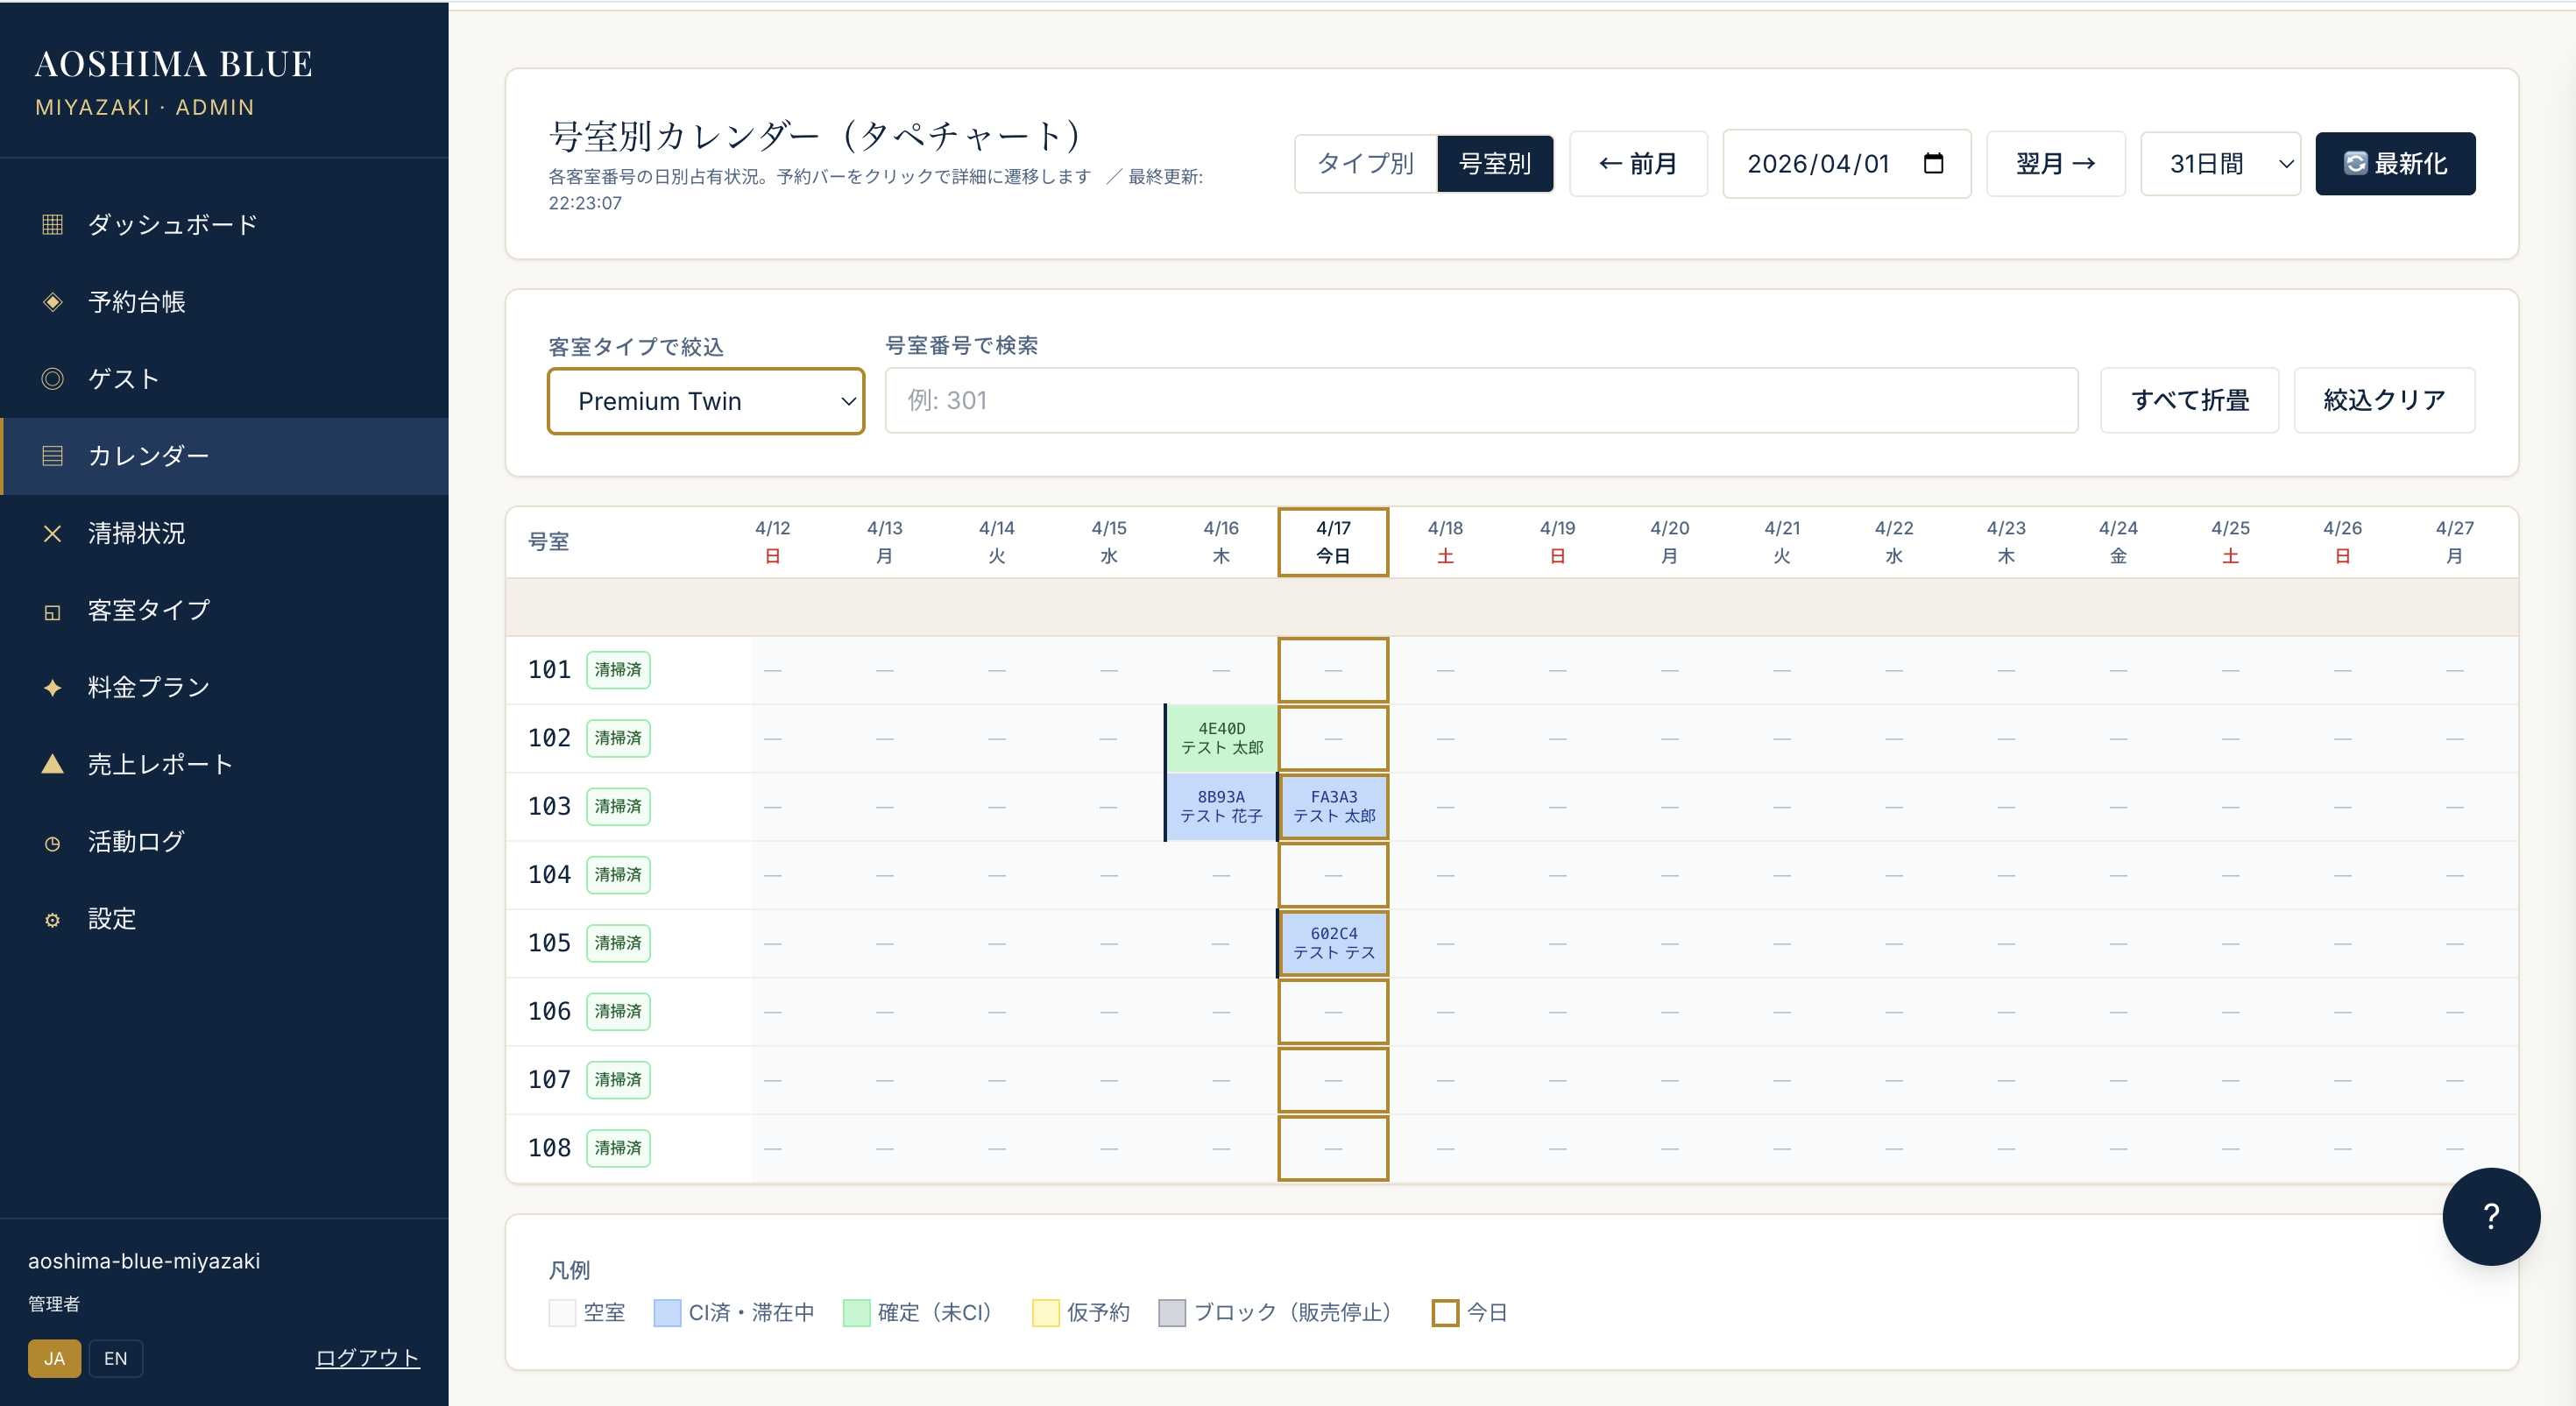The height and width of the screenshot is (1406, 2576).
Task: Open reservation FA3A3 in room 103
Action: [1333, 806]
